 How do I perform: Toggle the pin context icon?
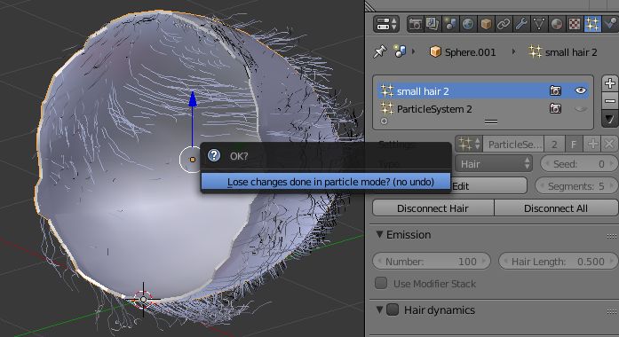tap(380, 51)
